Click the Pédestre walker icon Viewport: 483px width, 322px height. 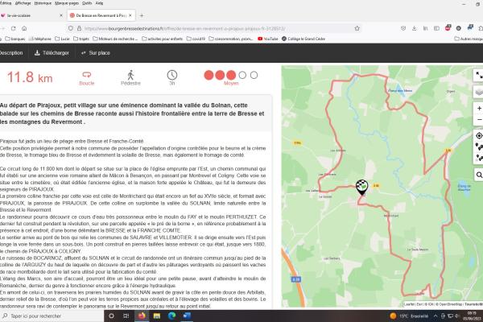tap(131, 73)
